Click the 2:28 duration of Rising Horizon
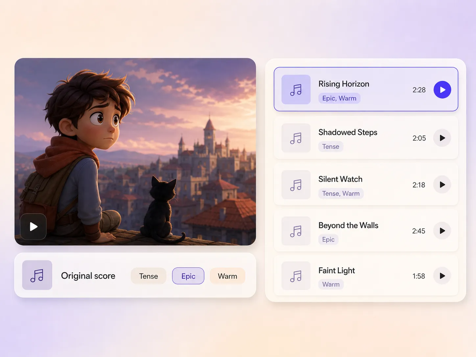The image size is (476, 357). coord(419,90)
